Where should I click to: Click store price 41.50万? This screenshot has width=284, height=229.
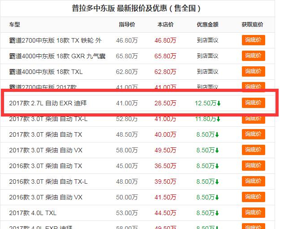(165, 197)
